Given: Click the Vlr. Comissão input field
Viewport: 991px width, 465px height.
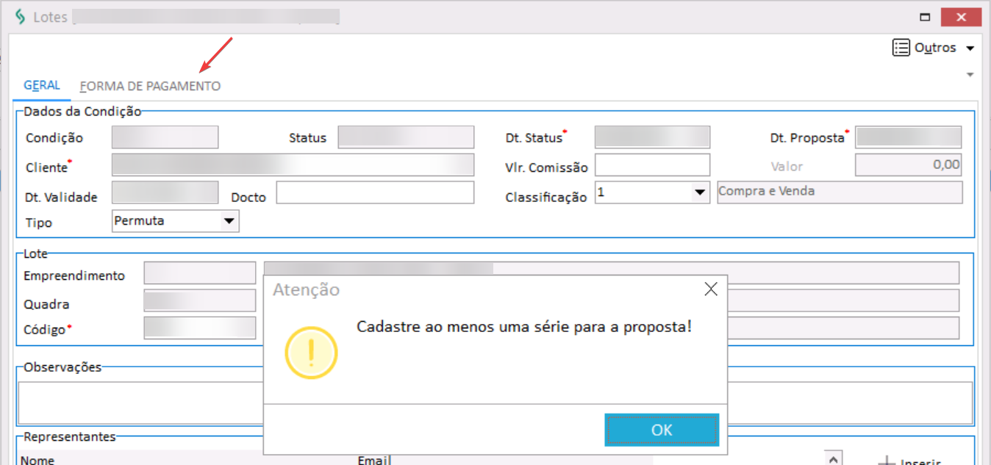Looking at the screenshot, I should pyautogui.click(x=652, y=165).
